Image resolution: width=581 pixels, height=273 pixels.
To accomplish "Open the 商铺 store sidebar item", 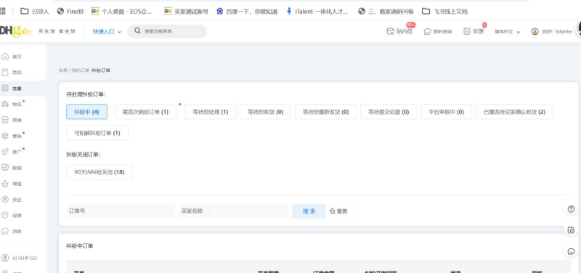I will pos(12,120).
